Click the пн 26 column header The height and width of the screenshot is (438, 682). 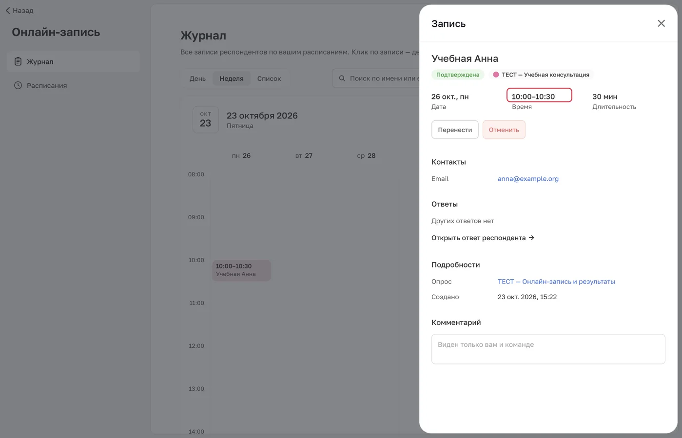coord(241,155)
